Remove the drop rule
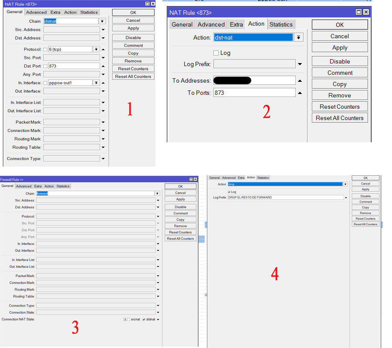The image size is (392, 348). (365, 213)
